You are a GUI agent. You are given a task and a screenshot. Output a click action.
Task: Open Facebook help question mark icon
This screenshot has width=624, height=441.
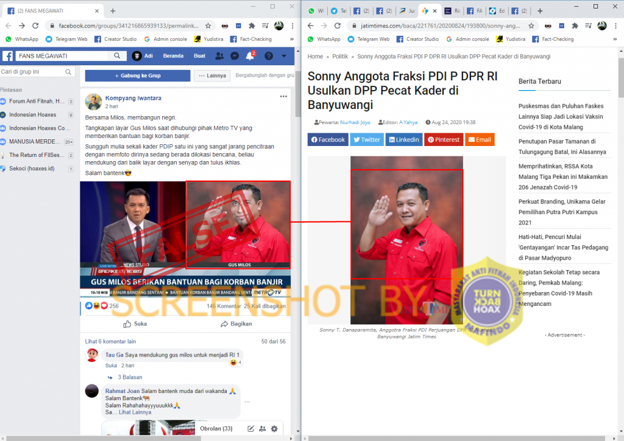coord(269,56)
